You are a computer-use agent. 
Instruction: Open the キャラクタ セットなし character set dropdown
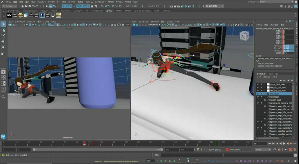(x=214, y=150)
